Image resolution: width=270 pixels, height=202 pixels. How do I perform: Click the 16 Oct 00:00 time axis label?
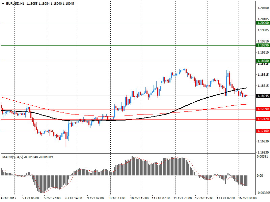[247, 198]
